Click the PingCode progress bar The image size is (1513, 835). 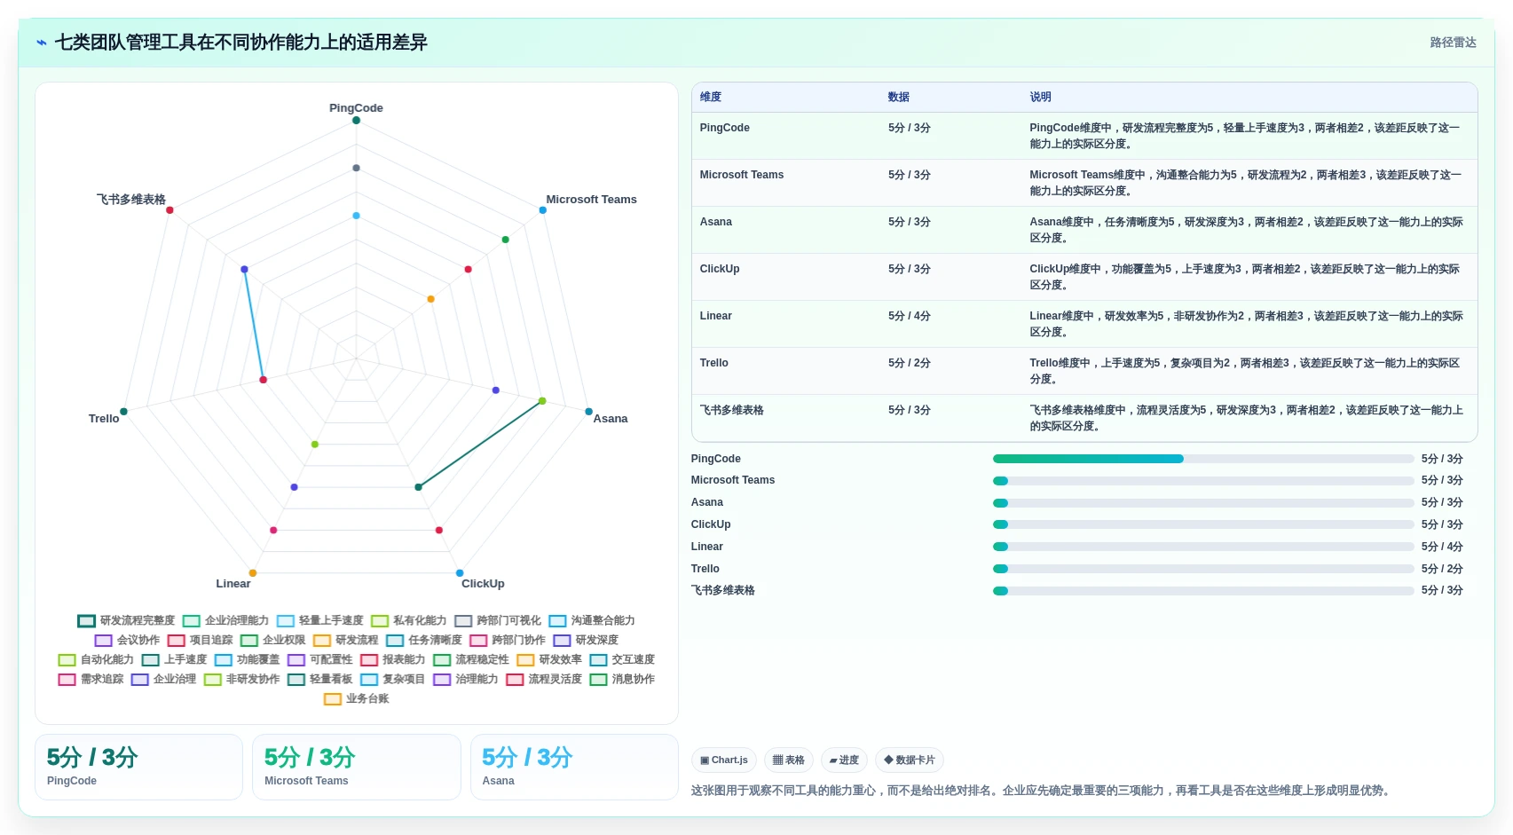point(1203,459)
